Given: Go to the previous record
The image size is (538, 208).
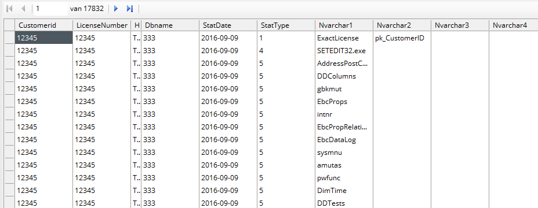Looking at the screenshot, I should coord(23,9).
